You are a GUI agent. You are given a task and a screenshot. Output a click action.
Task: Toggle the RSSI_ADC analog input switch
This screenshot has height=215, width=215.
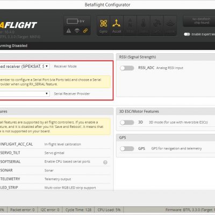coord(127,68)
